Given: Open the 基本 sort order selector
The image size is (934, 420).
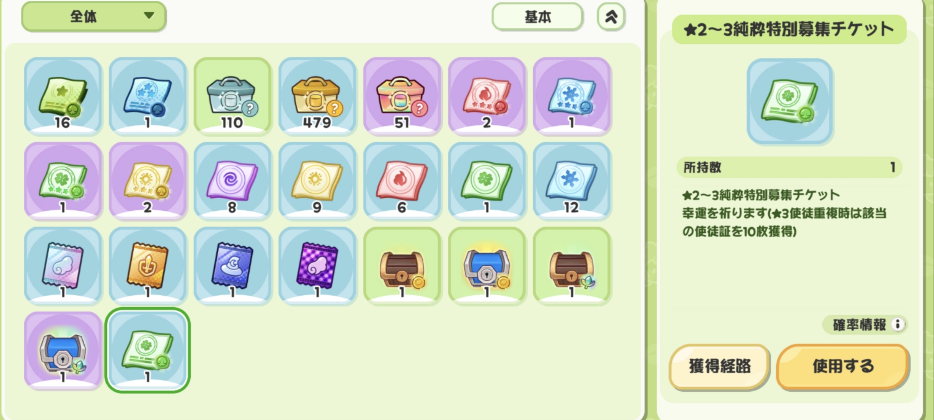Looking at the screenshot, I should click(x=537, y=17).
